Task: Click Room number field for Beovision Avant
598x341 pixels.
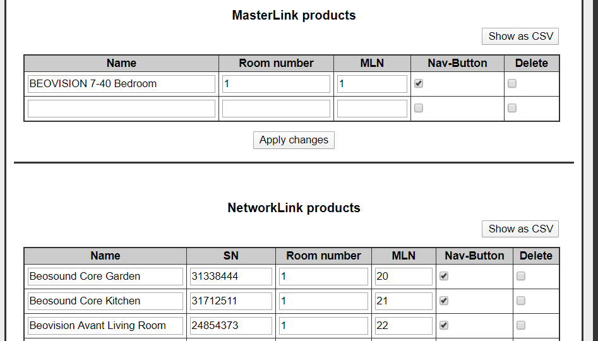Action: [323, 326]
